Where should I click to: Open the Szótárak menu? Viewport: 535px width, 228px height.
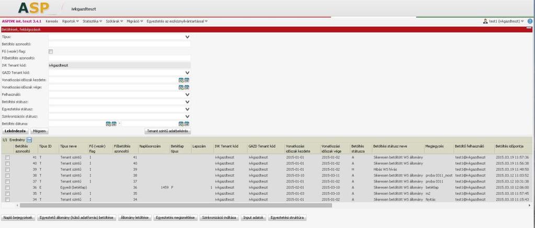point(114,21)
